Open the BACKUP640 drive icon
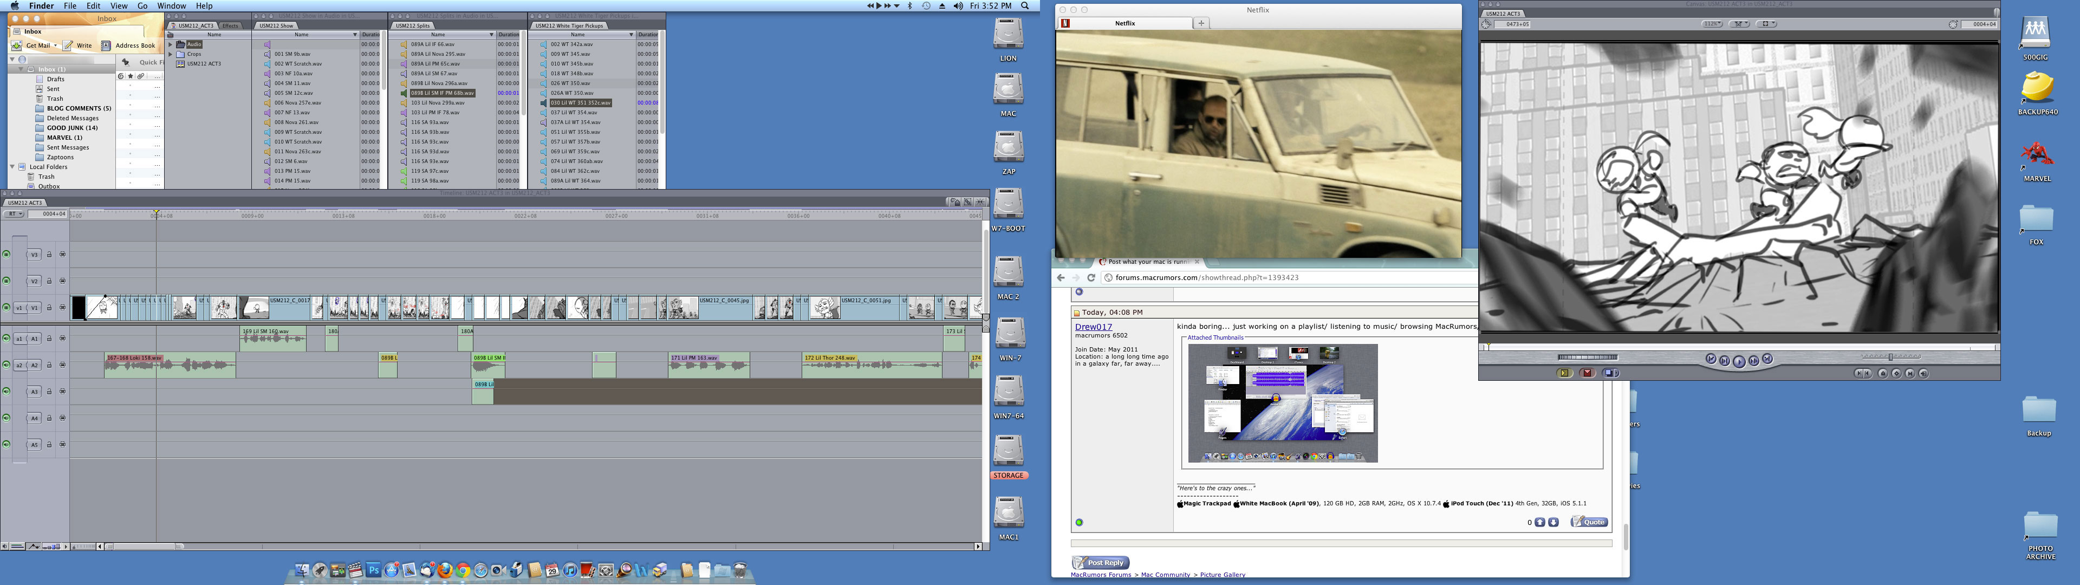This screenshot has height=585, width=2080. point(2037,87)
